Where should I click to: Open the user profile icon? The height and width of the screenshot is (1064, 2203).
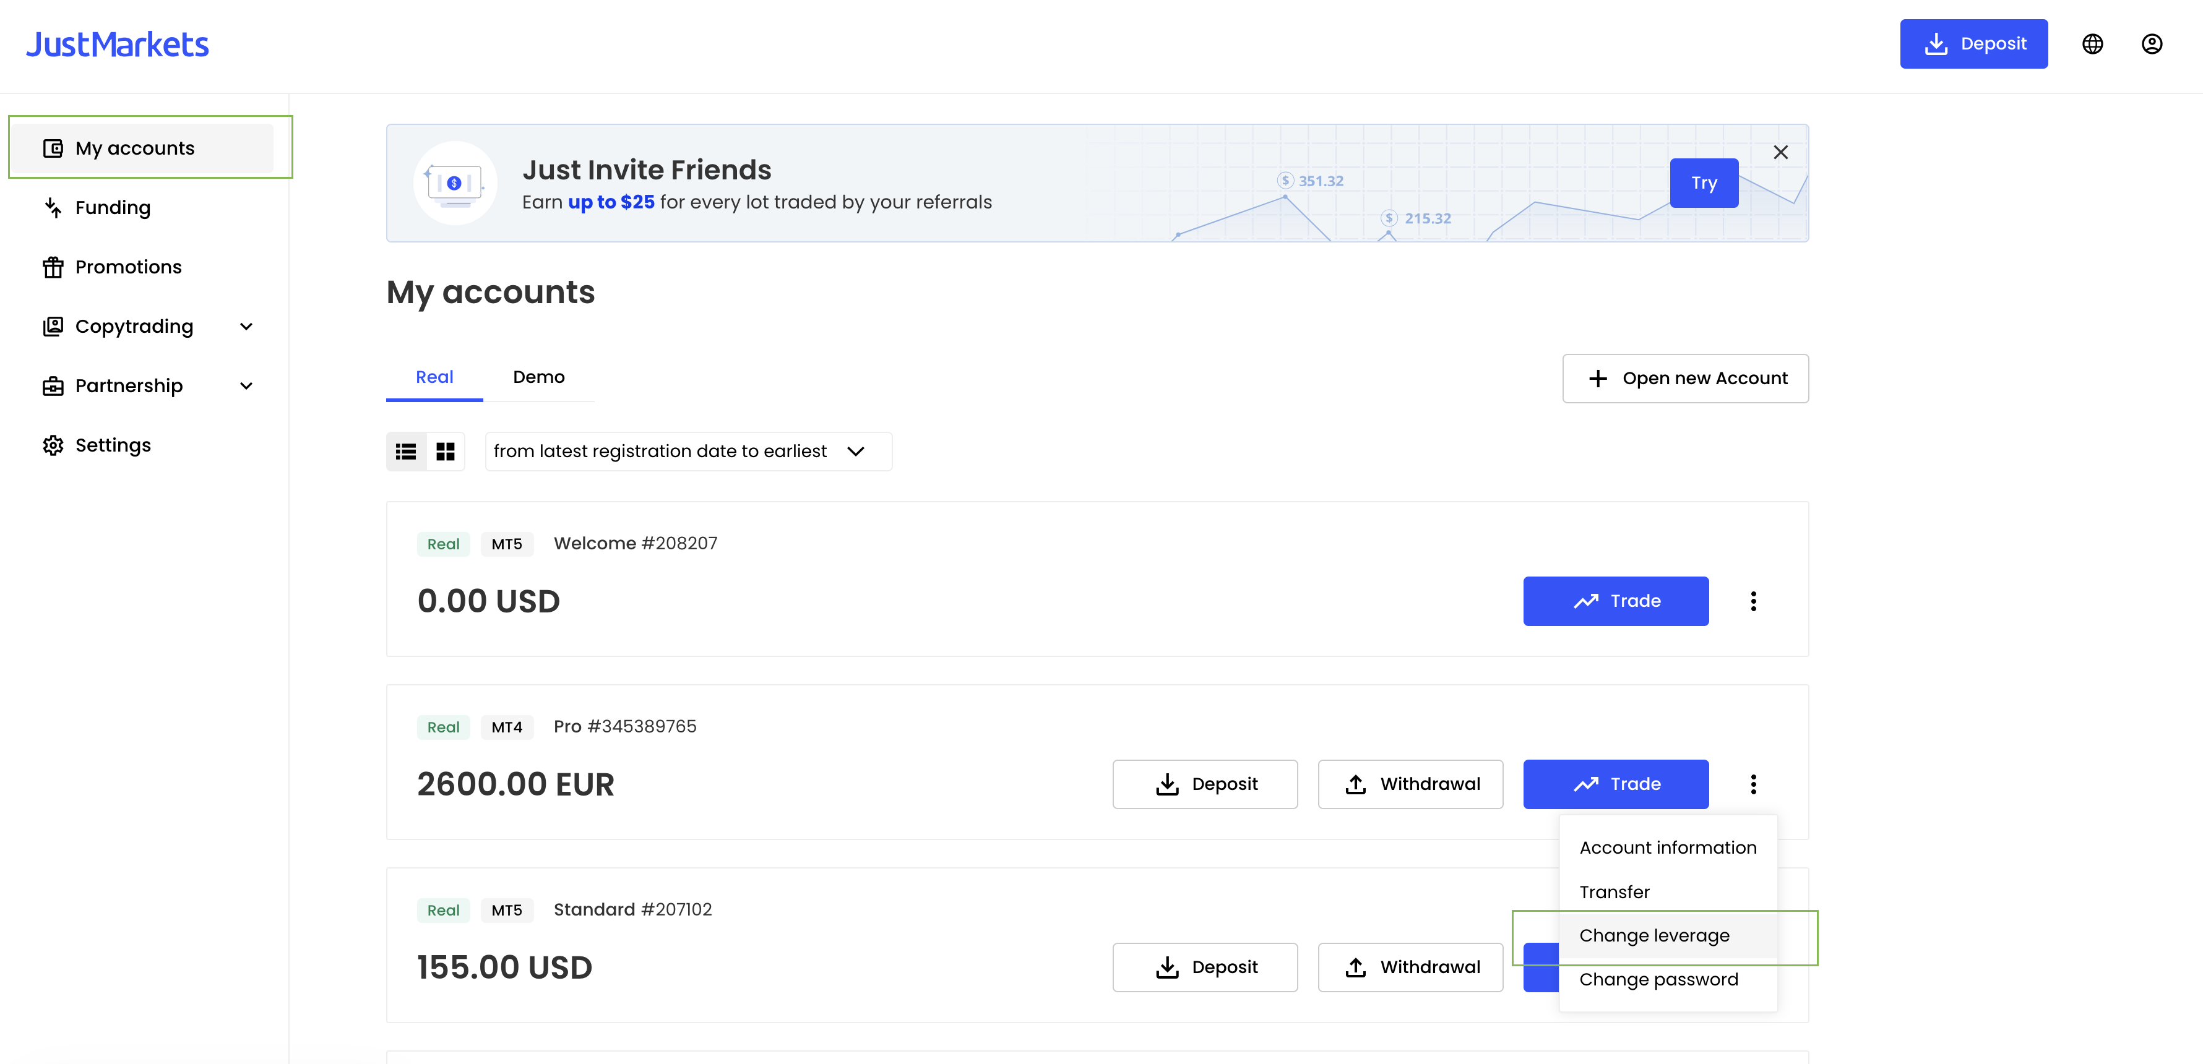click(2152, 43)
